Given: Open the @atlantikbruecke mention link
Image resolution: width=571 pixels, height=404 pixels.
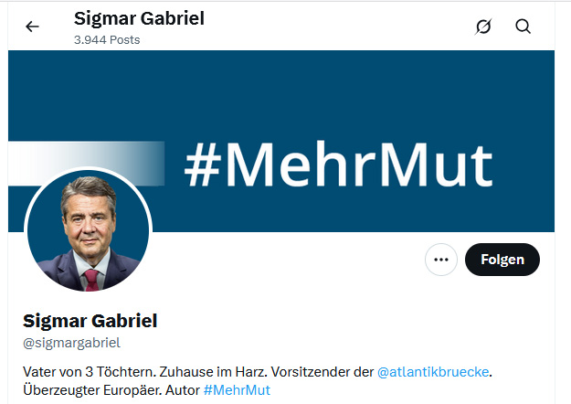Looking at the screenshot, I should (434, 372).
